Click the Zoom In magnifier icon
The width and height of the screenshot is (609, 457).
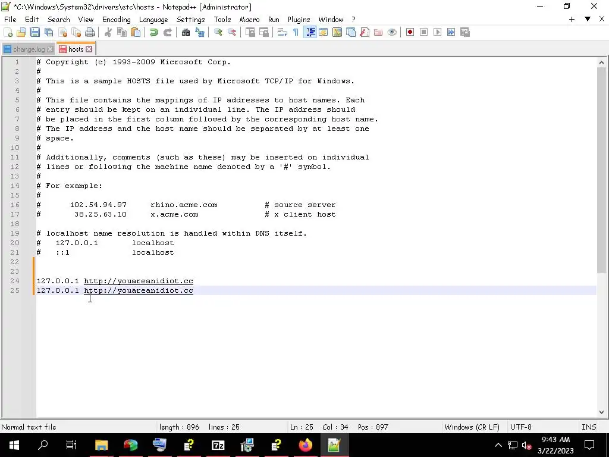tap(218, 32)
